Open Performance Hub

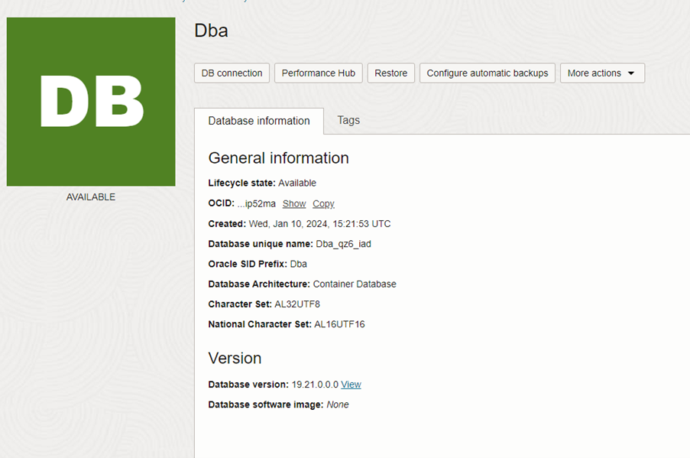318,73
